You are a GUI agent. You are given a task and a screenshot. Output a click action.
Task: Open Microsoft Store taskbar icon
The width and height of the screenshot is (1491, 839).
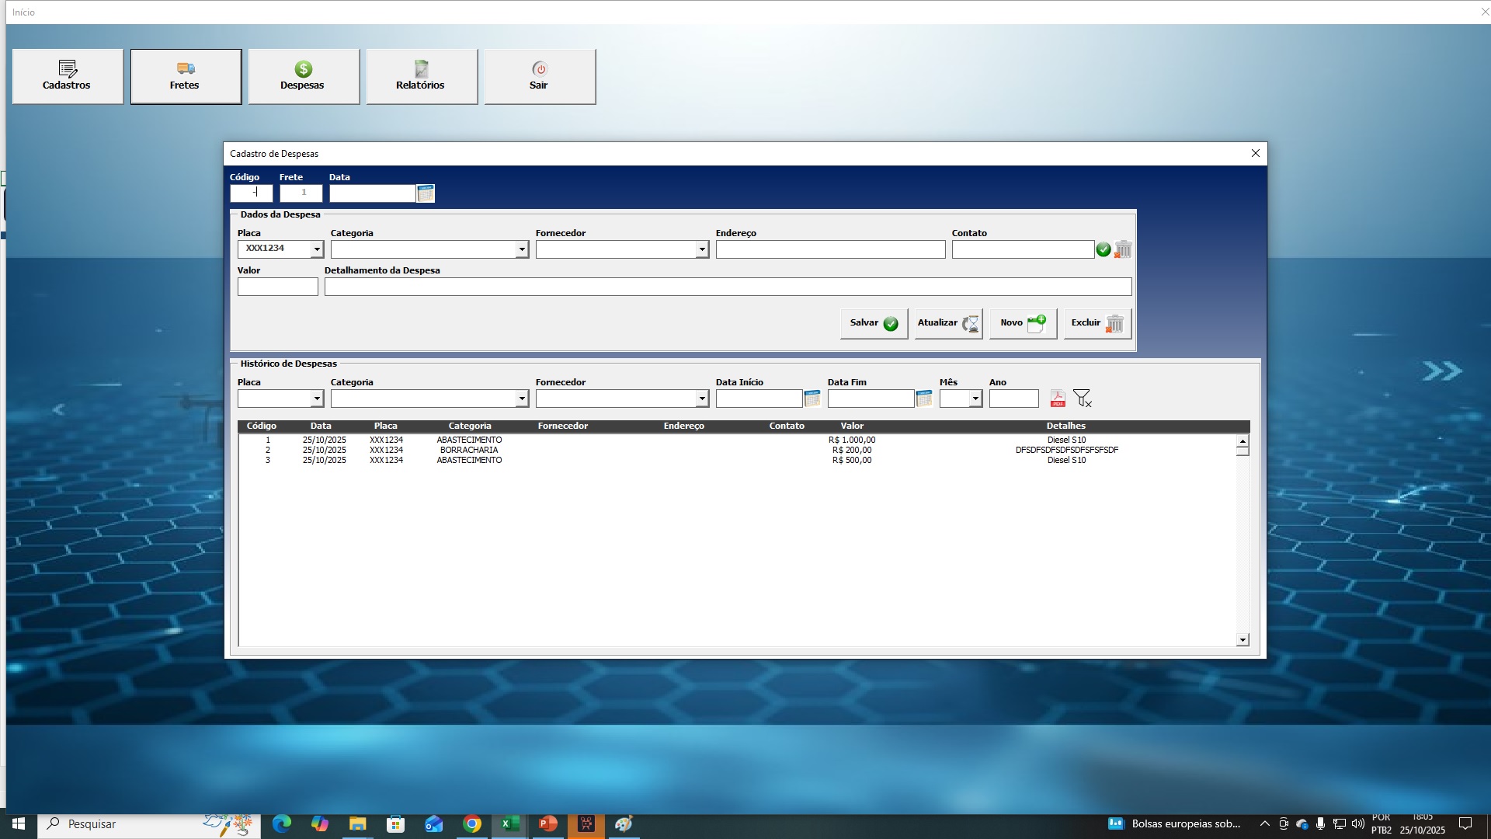coord(395,823)
